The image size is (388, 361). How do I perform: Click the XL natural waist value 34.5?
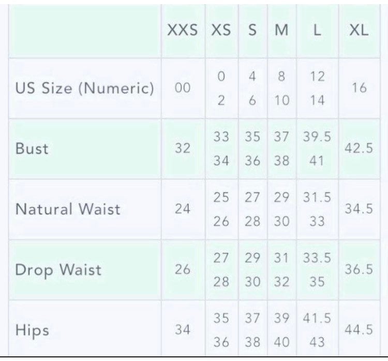coord(359,209)
